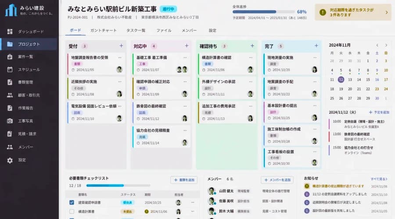This screenshot has width=395, height=219.
Task: Click 書類を追加 button
Action: (x=184, y=180)
